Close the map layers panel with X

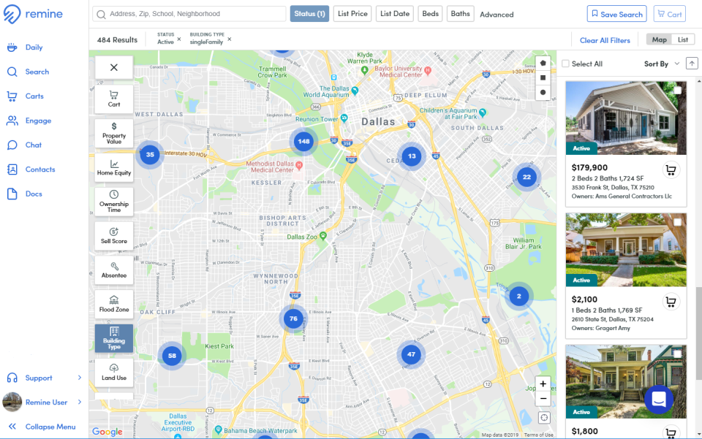pos(114,67)
